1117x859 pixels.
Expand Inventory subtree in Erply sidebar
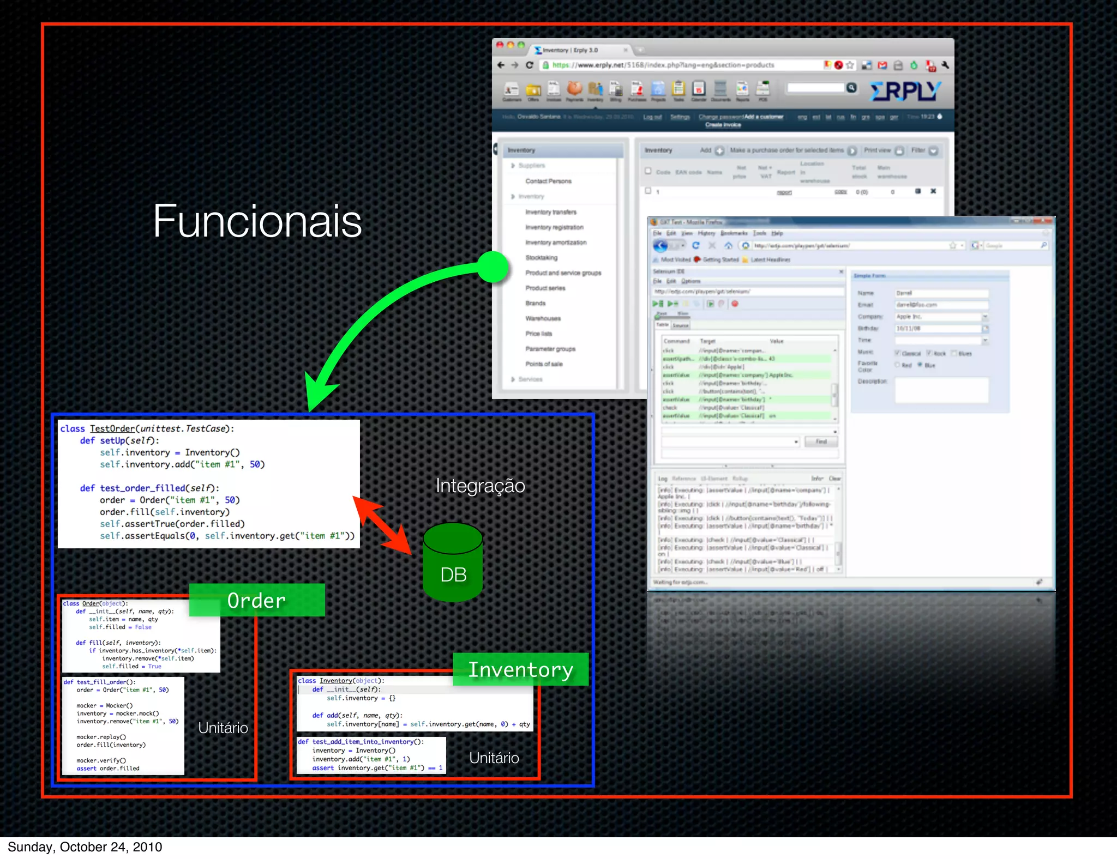pos(513,197)
